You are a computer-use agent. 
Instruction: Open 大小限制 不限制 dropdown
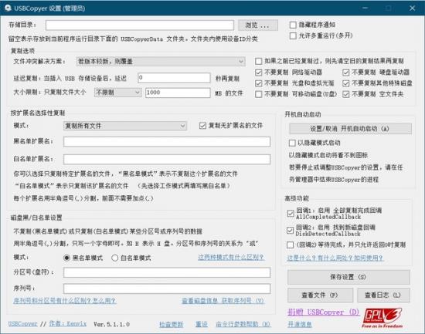tap(117, 93)
